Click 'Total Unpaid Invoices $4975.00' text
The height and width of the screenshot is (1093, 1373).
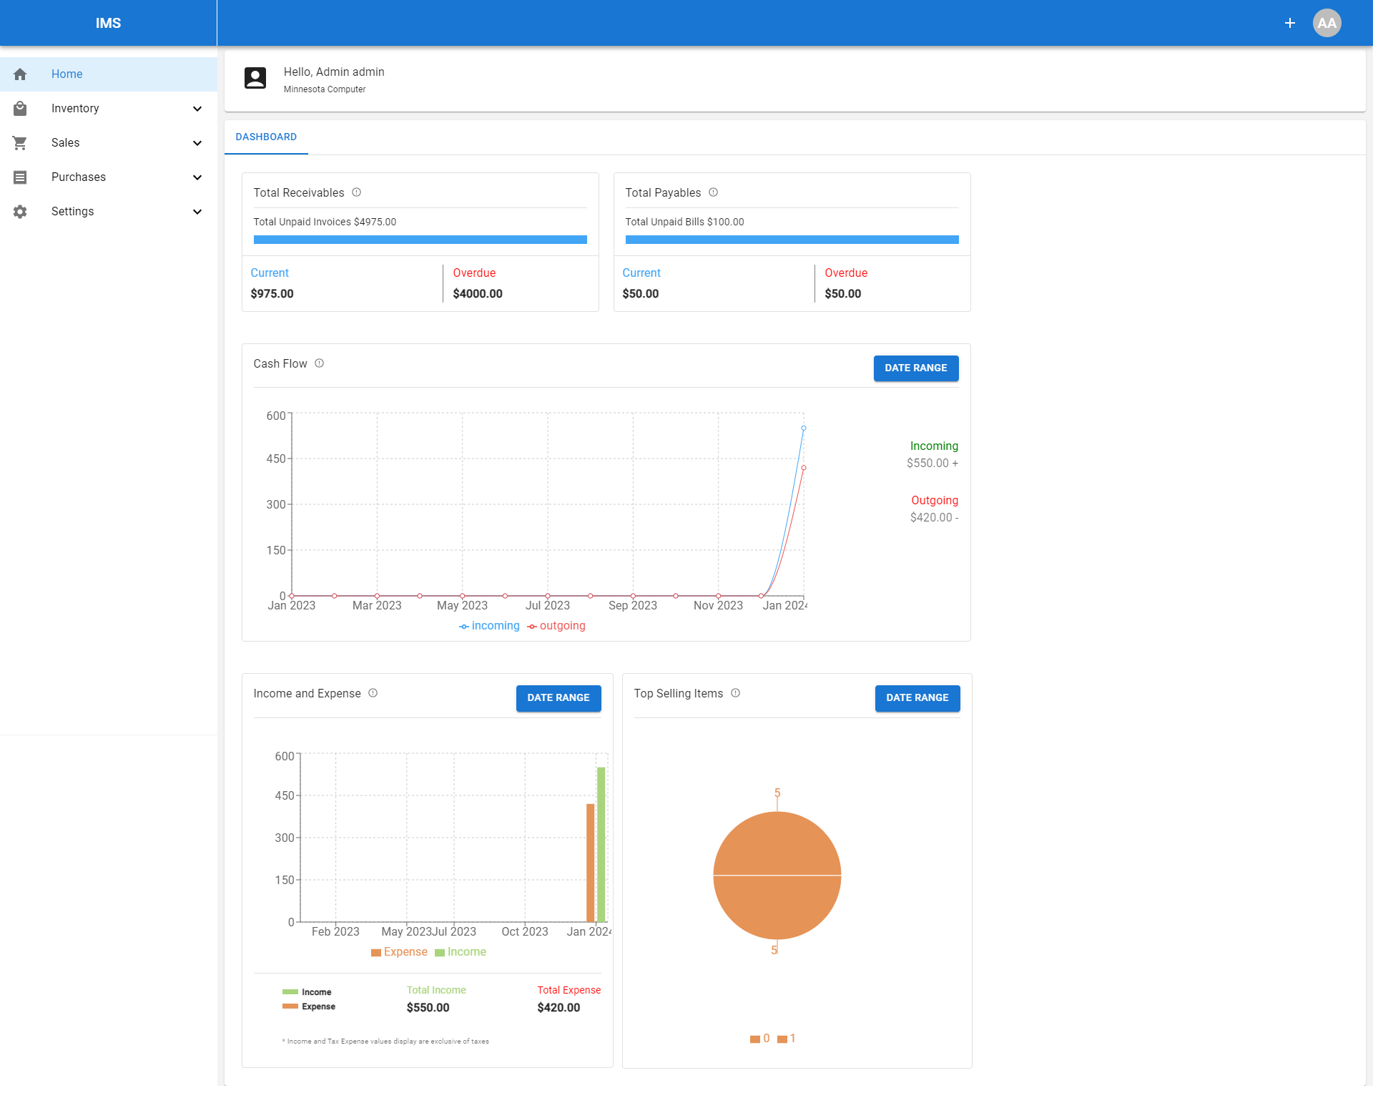tap(325, 222)
